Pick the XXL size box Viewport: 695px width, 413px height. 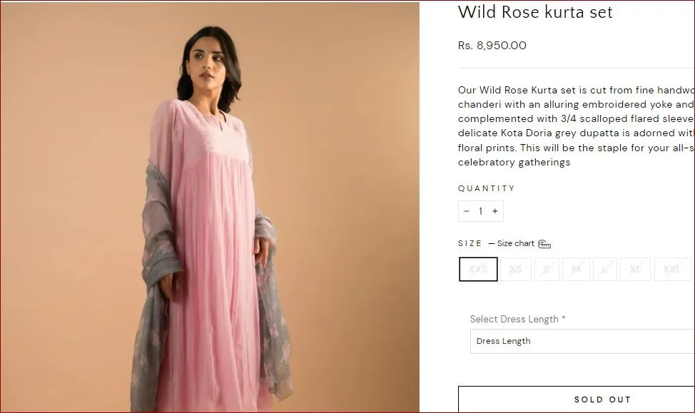672,270
